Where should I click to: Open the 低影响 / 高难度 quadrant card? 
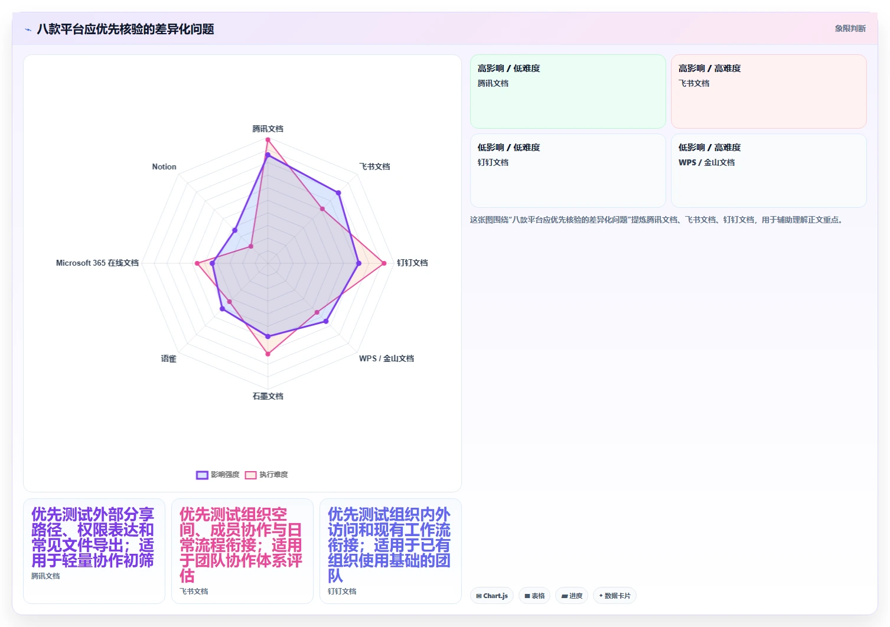[x=768, y=171]
